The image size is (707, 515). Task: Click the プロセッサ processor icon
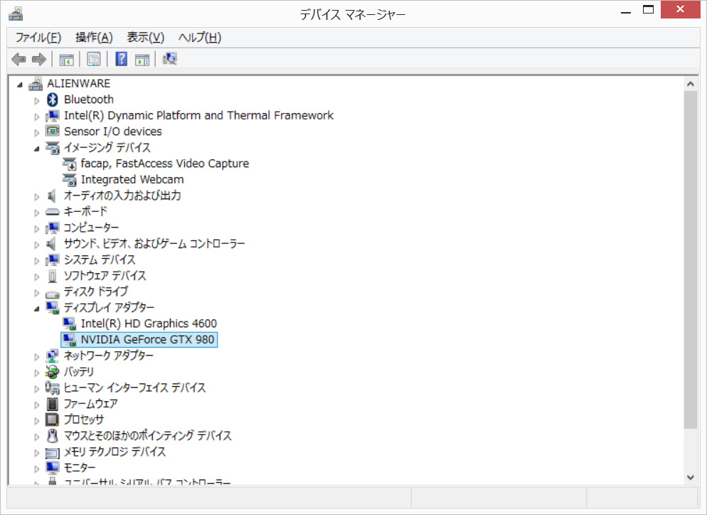(x=53, y=420)
